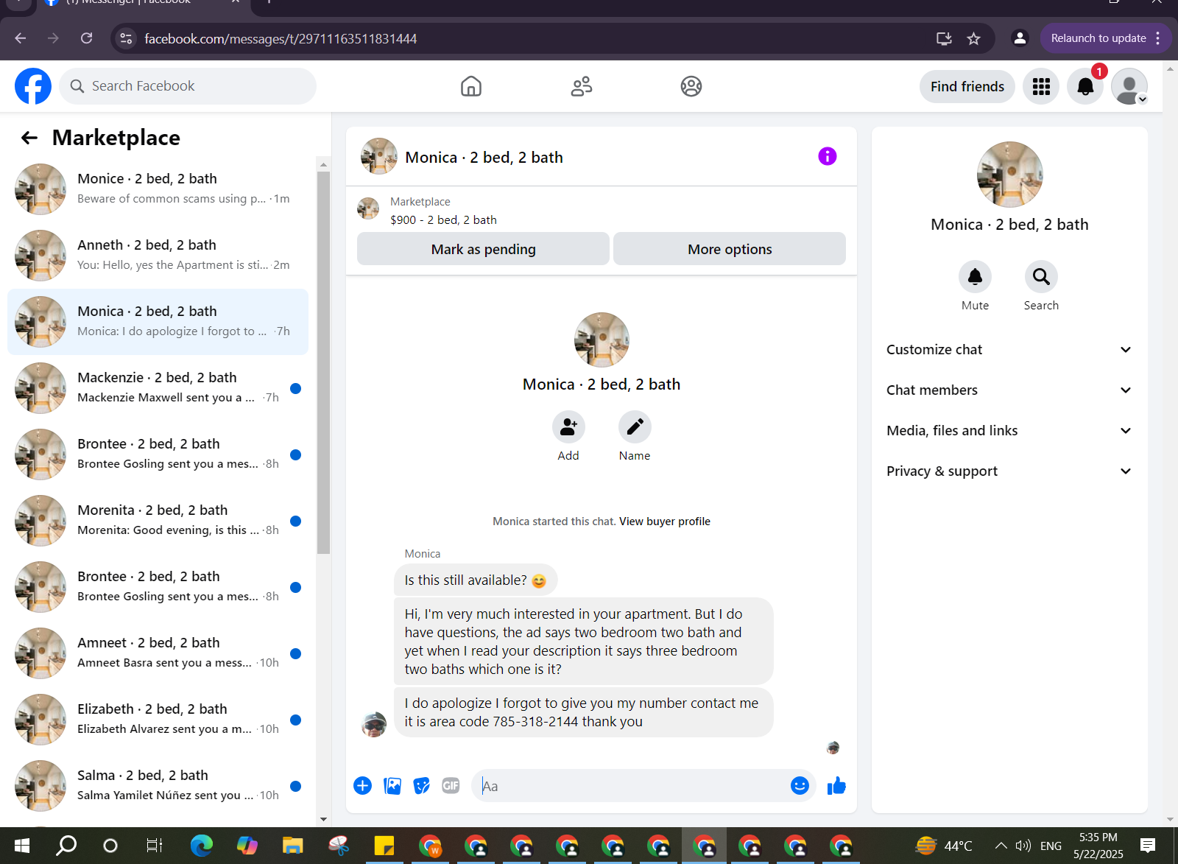Open Windows action center notifications

coord(1148,846)
